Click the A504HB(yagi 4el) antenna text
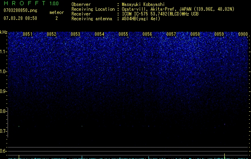Image resolution: width=251 pixels, height=159 pixels. (141, 19)
